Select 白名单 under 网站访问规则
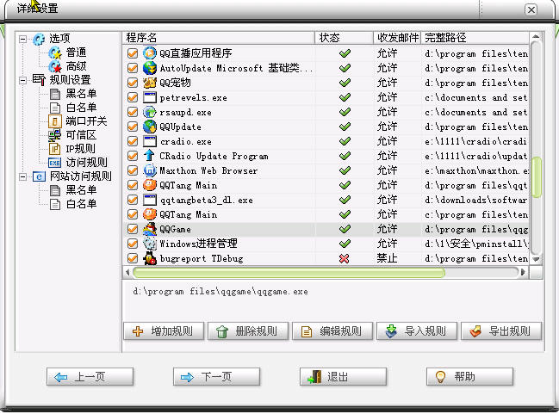This screenshot has height=414, width=559. [81, 204]
